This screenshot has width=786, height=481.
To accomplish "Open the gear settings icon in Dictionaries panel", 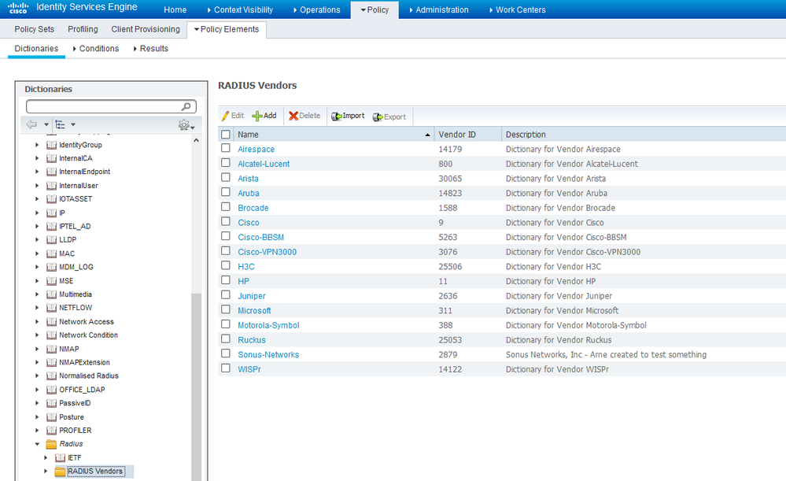I will [x=184, y=125].
